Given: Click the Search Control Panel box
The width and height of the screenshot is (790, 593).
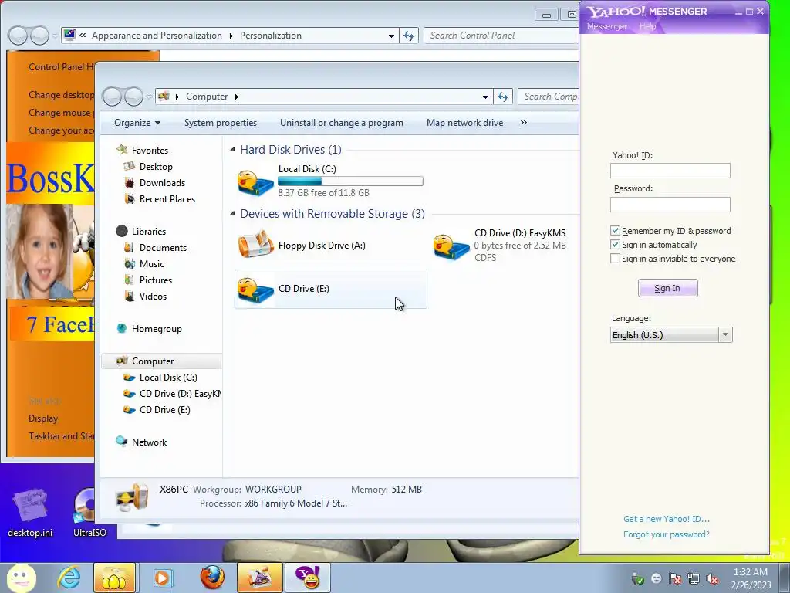Looking at the screenshot, I should (501, 36).
